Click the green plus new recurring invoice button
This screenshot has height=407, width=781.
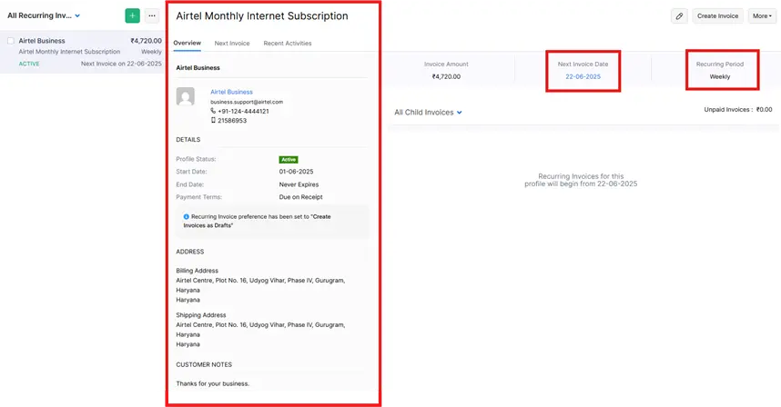point(133,16)
